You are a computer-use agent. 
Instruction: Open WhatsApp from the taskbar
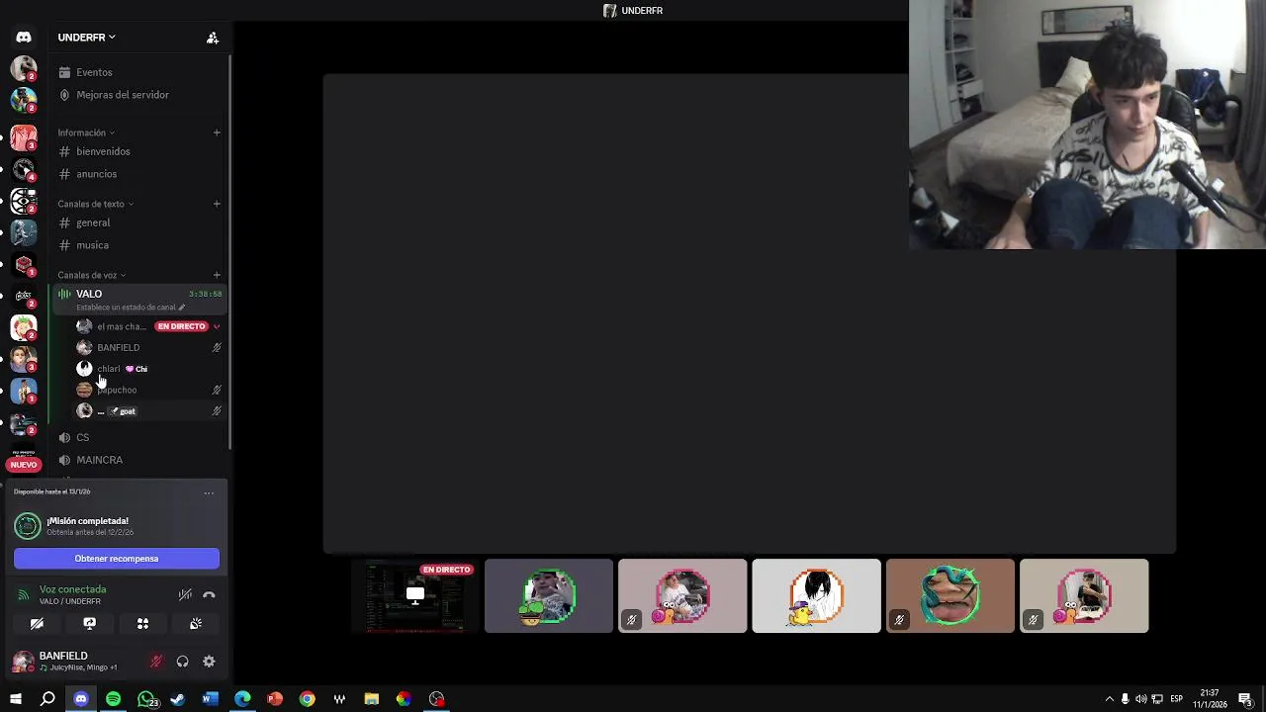point(146,699)
